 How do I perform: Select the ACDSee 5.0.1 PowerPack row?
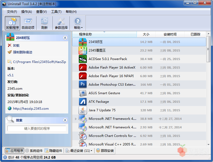[x=139, y=59]
